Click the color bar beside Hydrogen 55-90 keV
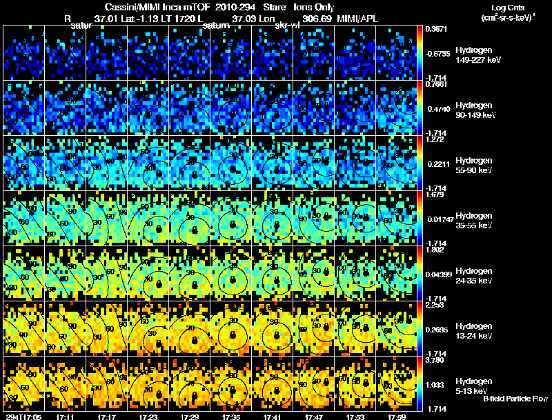552x420 pixels. click(420, 163)
